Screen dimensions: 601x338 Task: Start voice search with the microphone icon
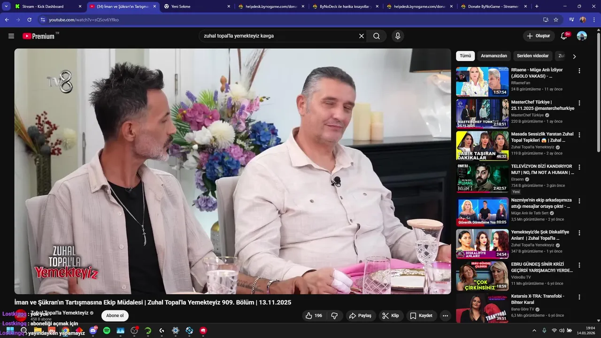coord(398,36)
